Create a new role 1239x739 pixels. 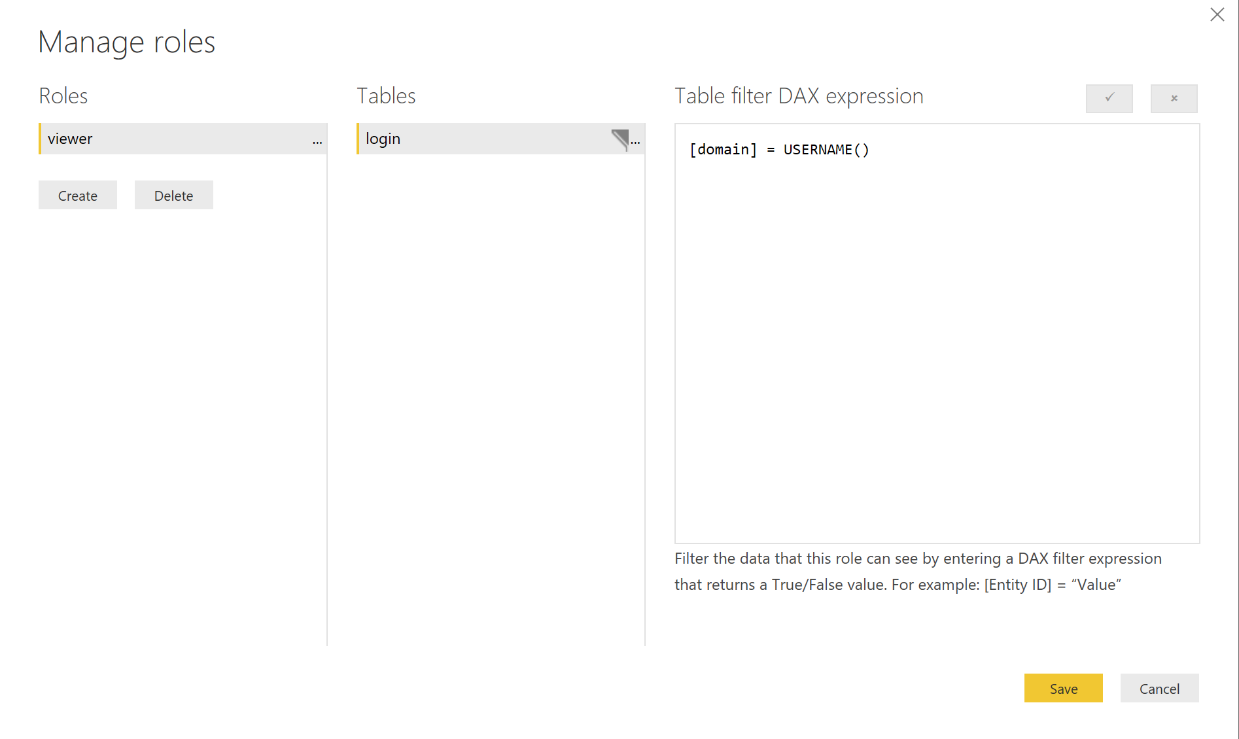click(x=77, y=195)
